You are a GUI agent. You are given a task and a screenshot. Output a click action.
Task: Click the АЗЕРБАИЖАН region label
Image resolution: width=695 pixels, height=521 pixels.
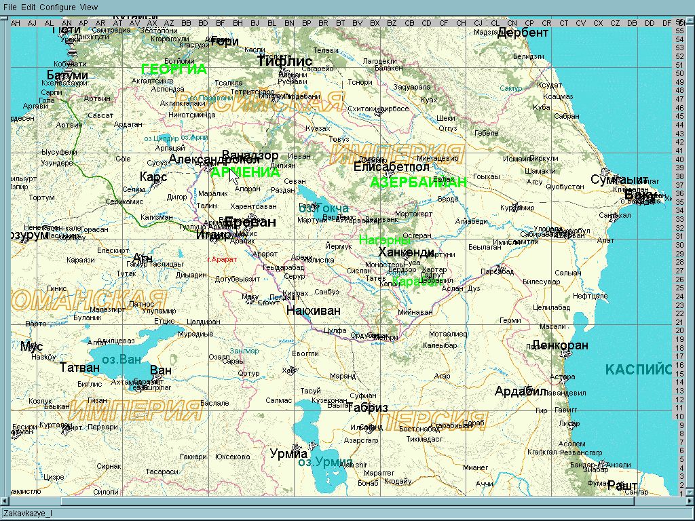point(418,182)
